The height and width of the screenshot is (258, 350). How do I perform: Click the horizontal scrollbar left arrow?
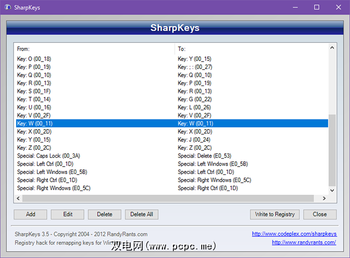pos(18,198)
